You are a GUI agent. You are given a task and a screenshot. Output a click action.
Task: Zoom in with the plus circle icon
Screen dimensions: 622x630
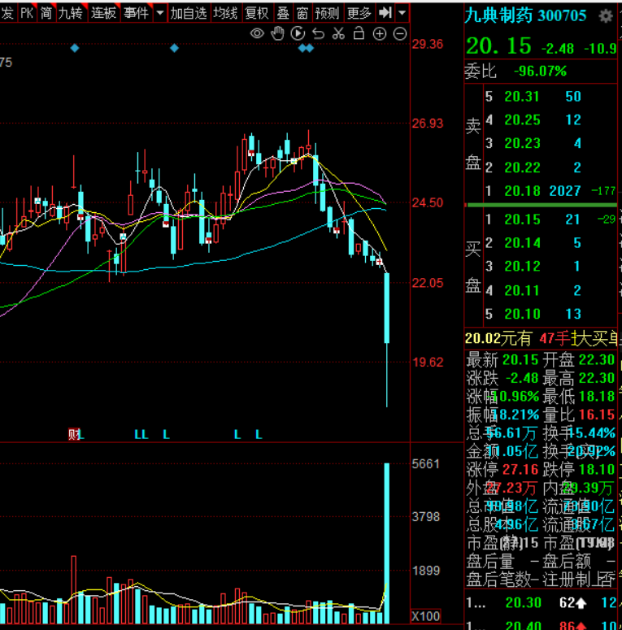pos(379,33)
